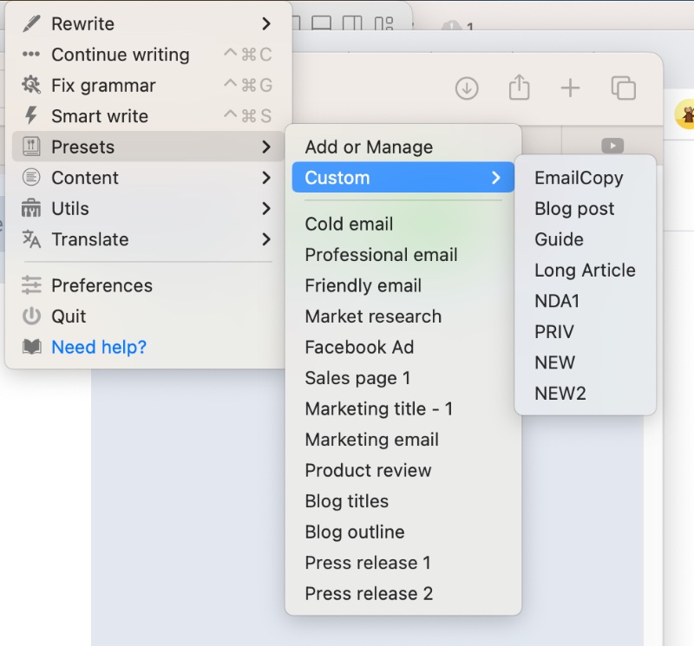Click the Smart write lightning icon
The image size is (694, 646).
[31, 116]
